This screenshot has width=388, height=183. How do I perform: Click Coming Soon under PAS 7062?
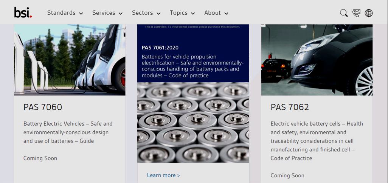pyautogui.click(x=287, y=175)
